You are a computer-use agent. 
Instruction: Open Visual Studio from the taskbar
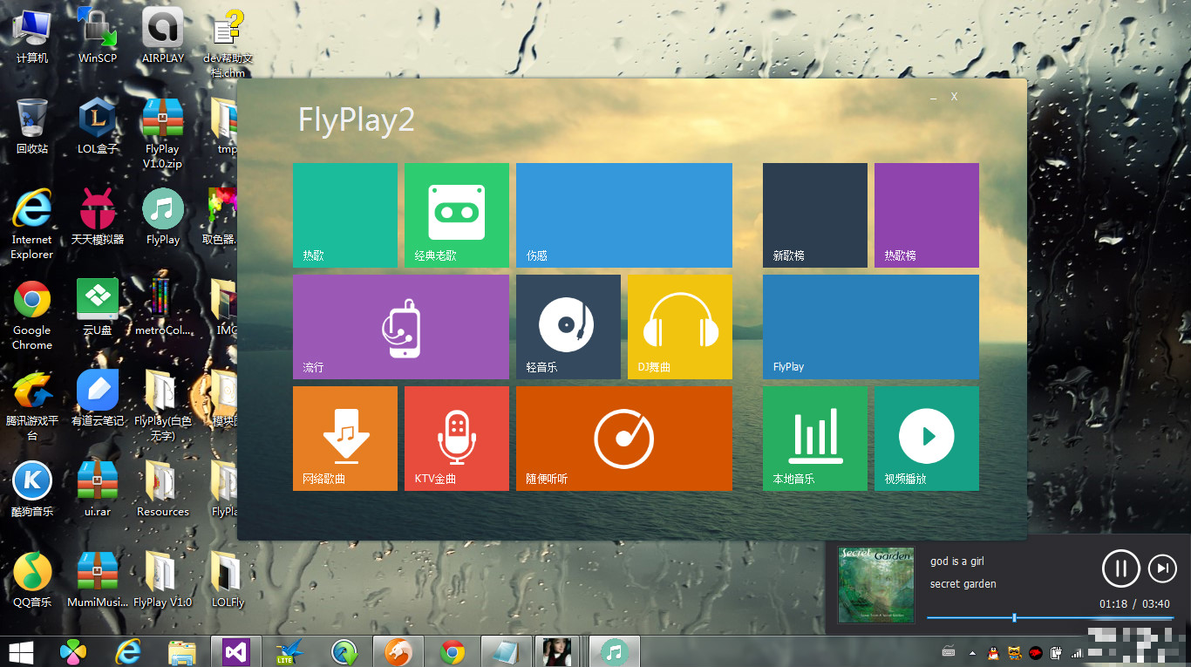tap(236, 651)
